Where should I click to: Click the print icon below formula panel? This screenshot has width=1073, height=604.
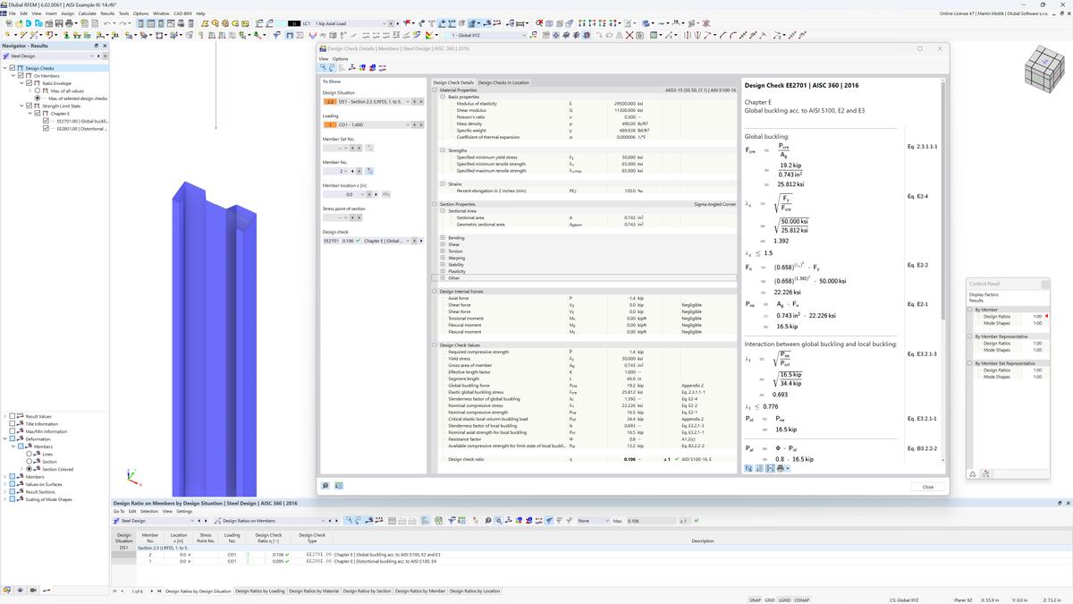tap(781, 468)
